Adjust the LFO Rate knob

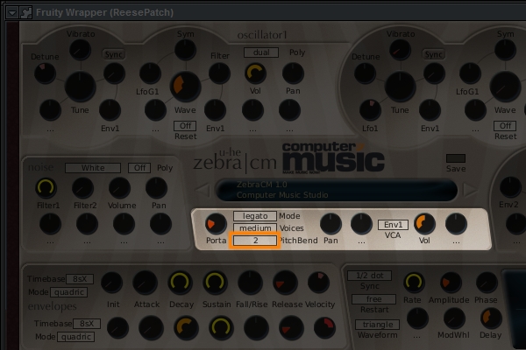414,283
